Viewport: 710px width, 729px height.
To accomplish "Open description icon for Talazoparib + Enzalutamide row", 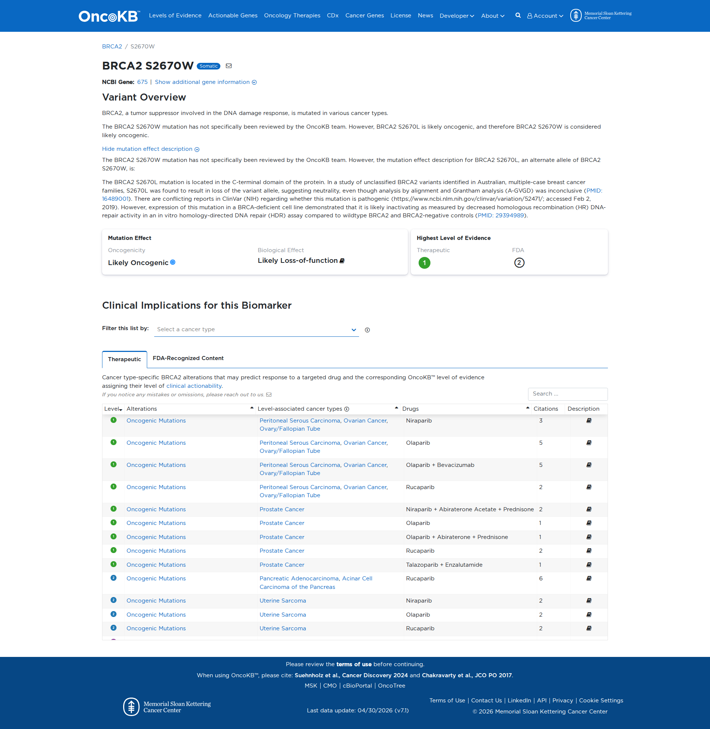I will [x=589, y=564].
